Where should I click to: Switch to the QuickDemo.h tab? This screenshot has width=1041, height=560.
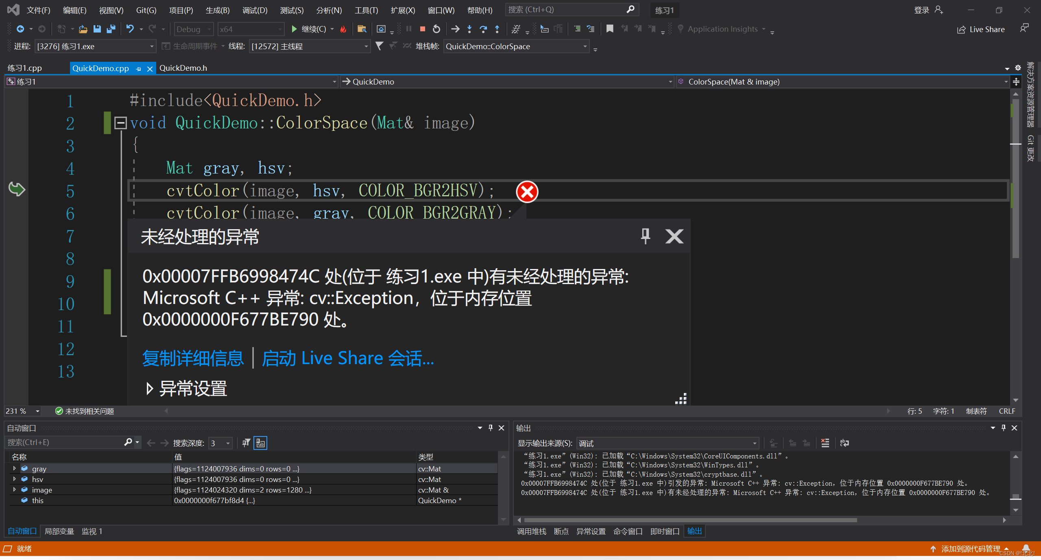(183, 68)
